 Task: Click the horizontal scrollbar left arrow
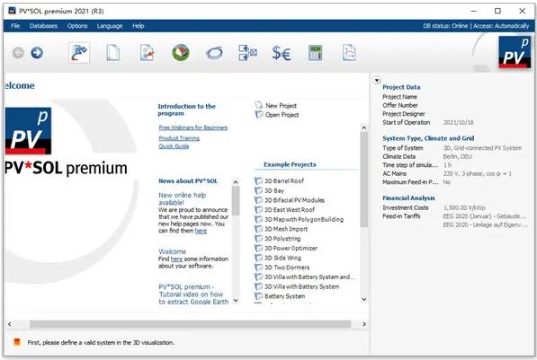pos(10,324)
